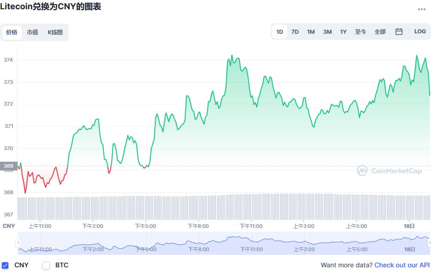Select the 全部 time range

380,31
